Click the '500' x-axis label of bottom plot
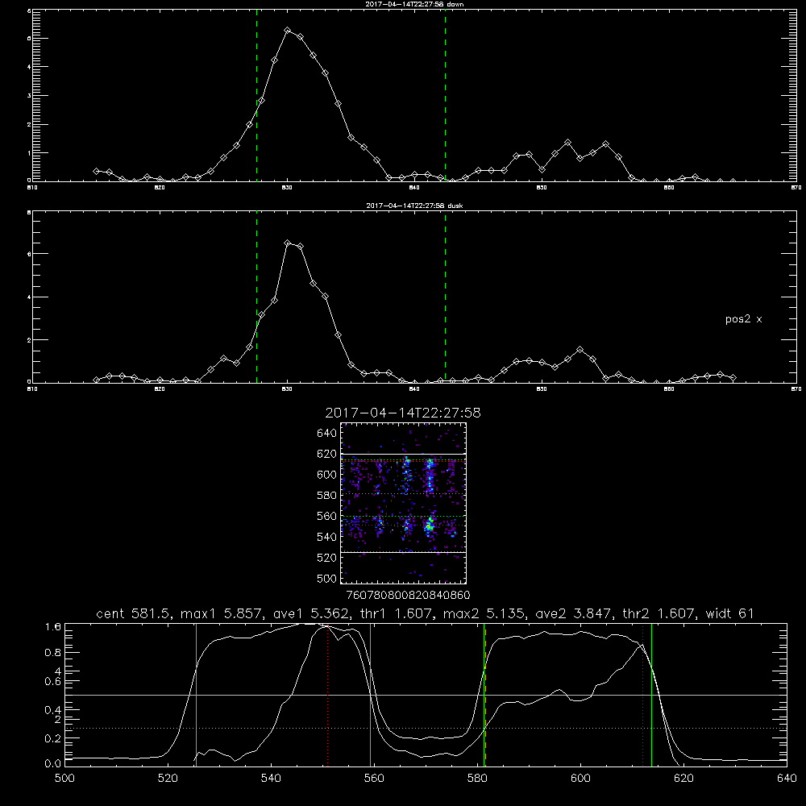Screen dimensions: 806x806 coord(64,779)
